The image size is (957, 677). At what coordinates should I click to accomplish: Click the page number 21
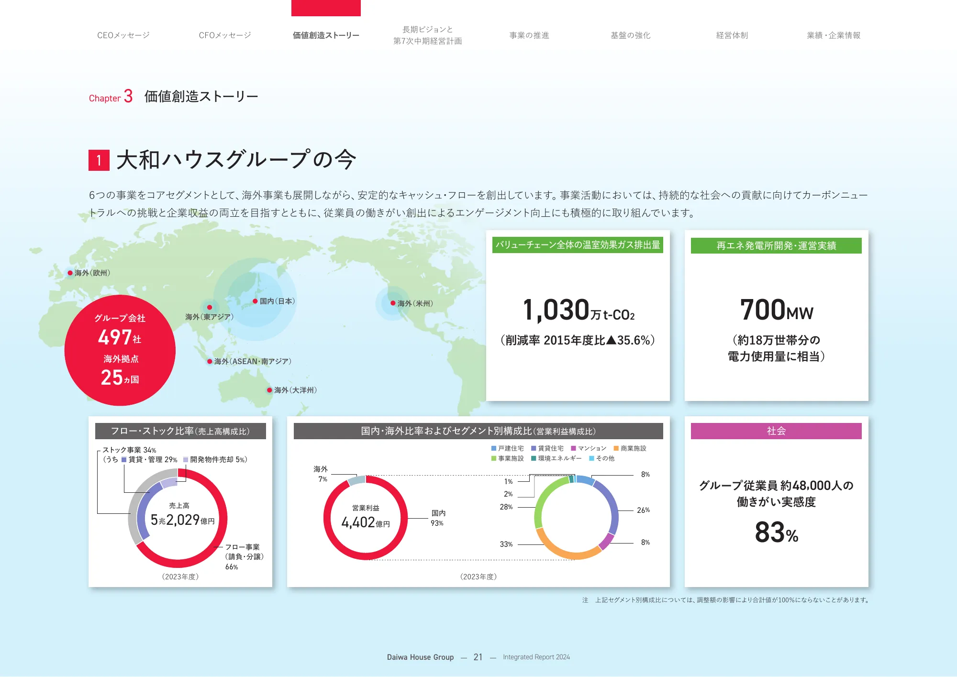pyautogui.click(x=478, y=657)
